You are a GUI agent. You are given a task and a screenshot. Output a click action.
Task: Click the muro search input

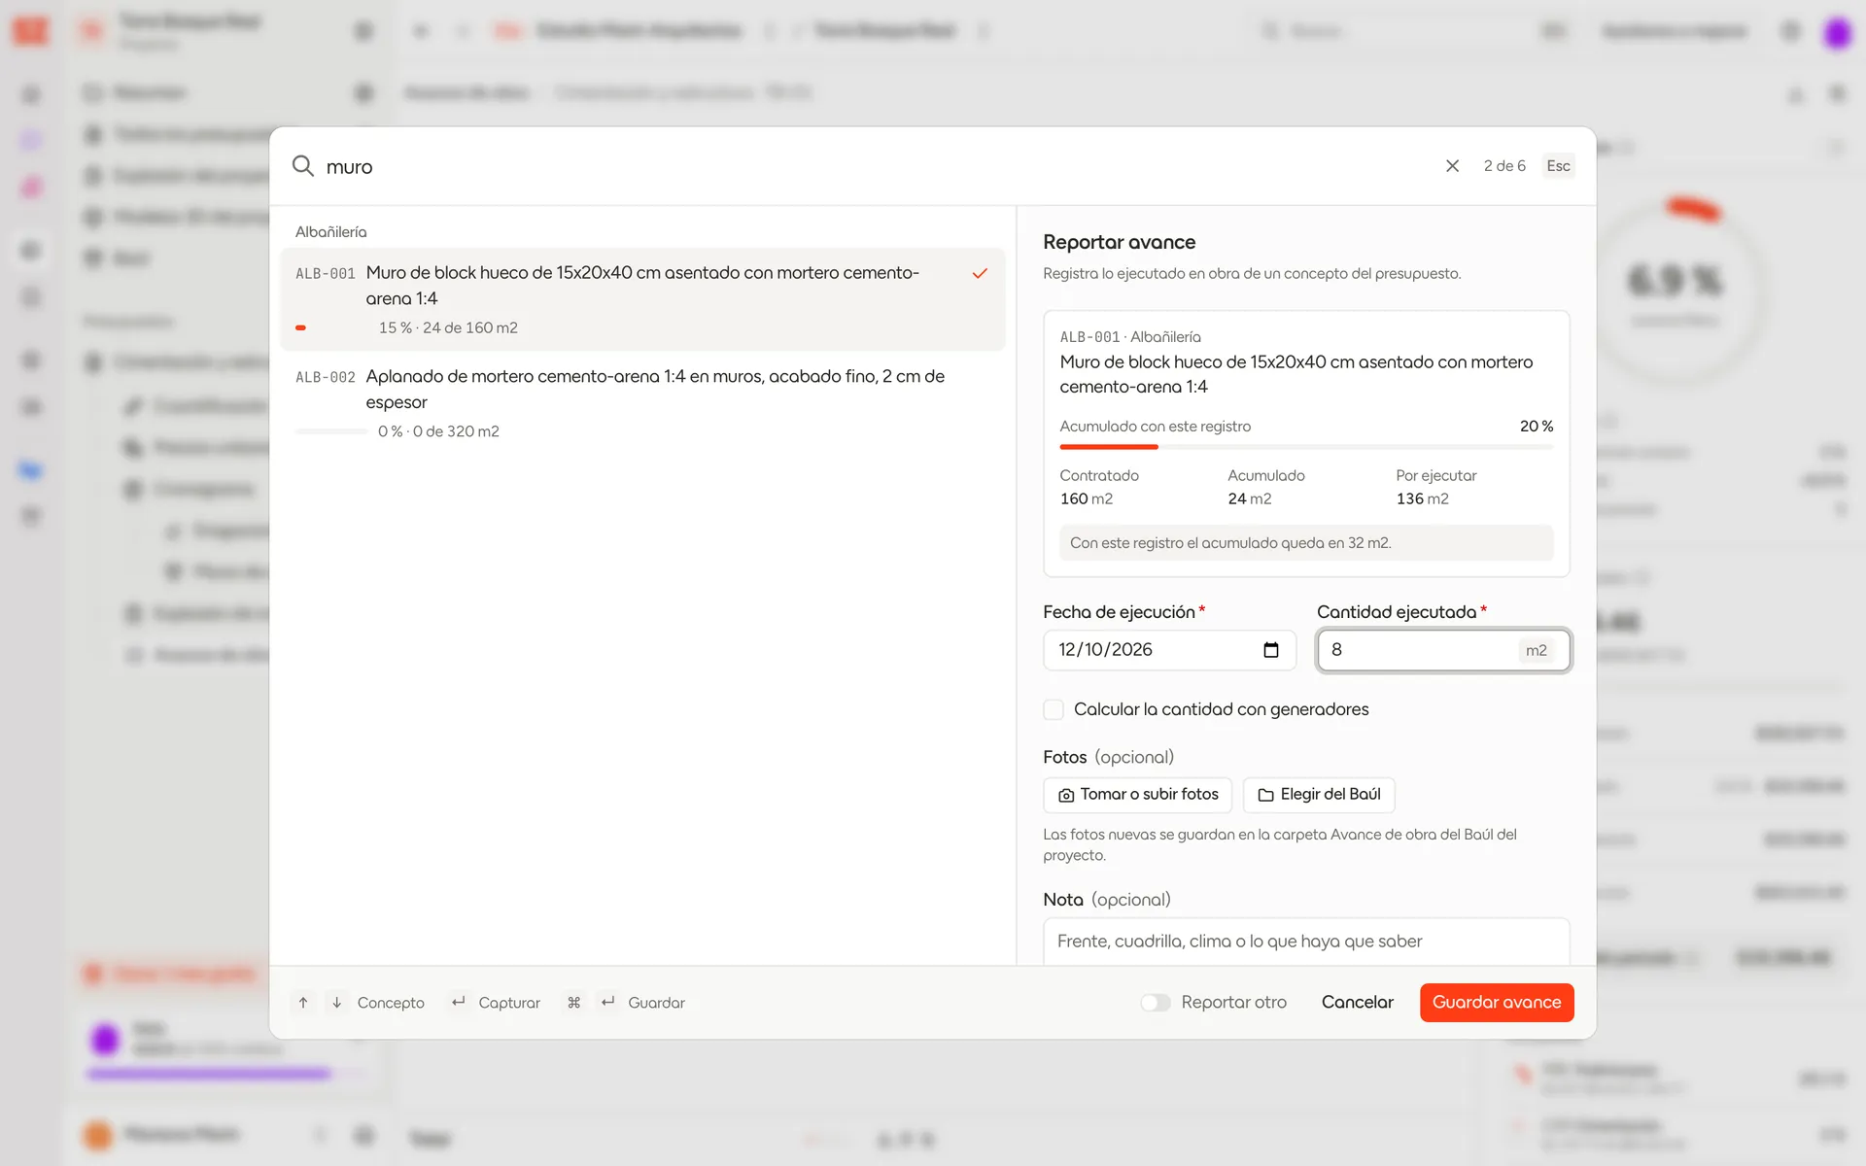coord(875,166)
